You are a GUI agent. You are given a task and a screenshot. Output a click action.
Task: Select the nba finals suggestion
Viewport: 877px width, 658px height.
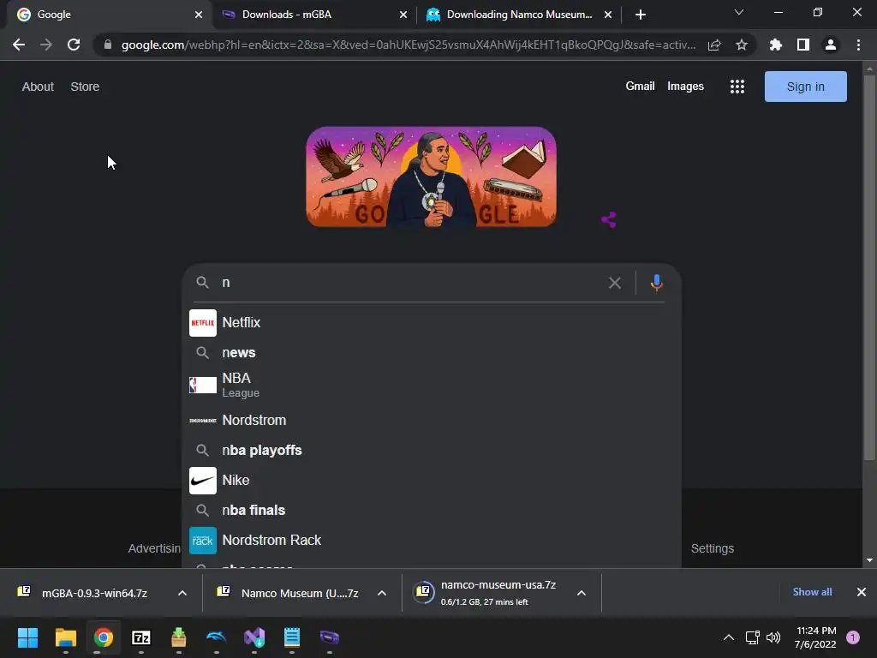pos(432,511)
